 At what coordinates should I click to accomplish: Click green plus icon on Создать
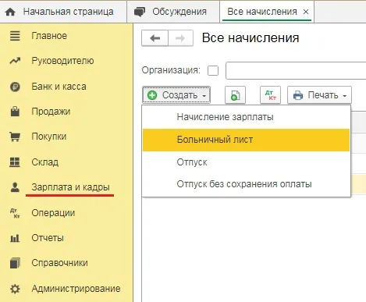click(152, 95)
